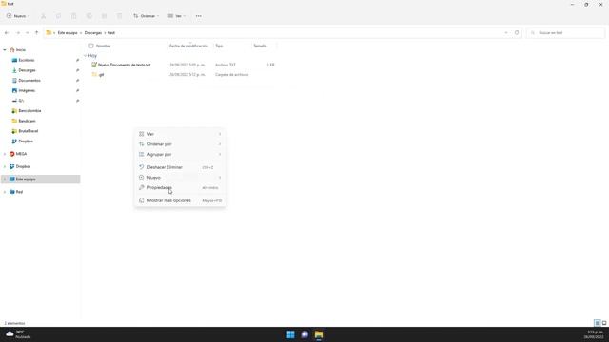The height and width of the screenshot is (342, 609).
Task: Go up one folder with the up arrow
Action: click(36, 33)
